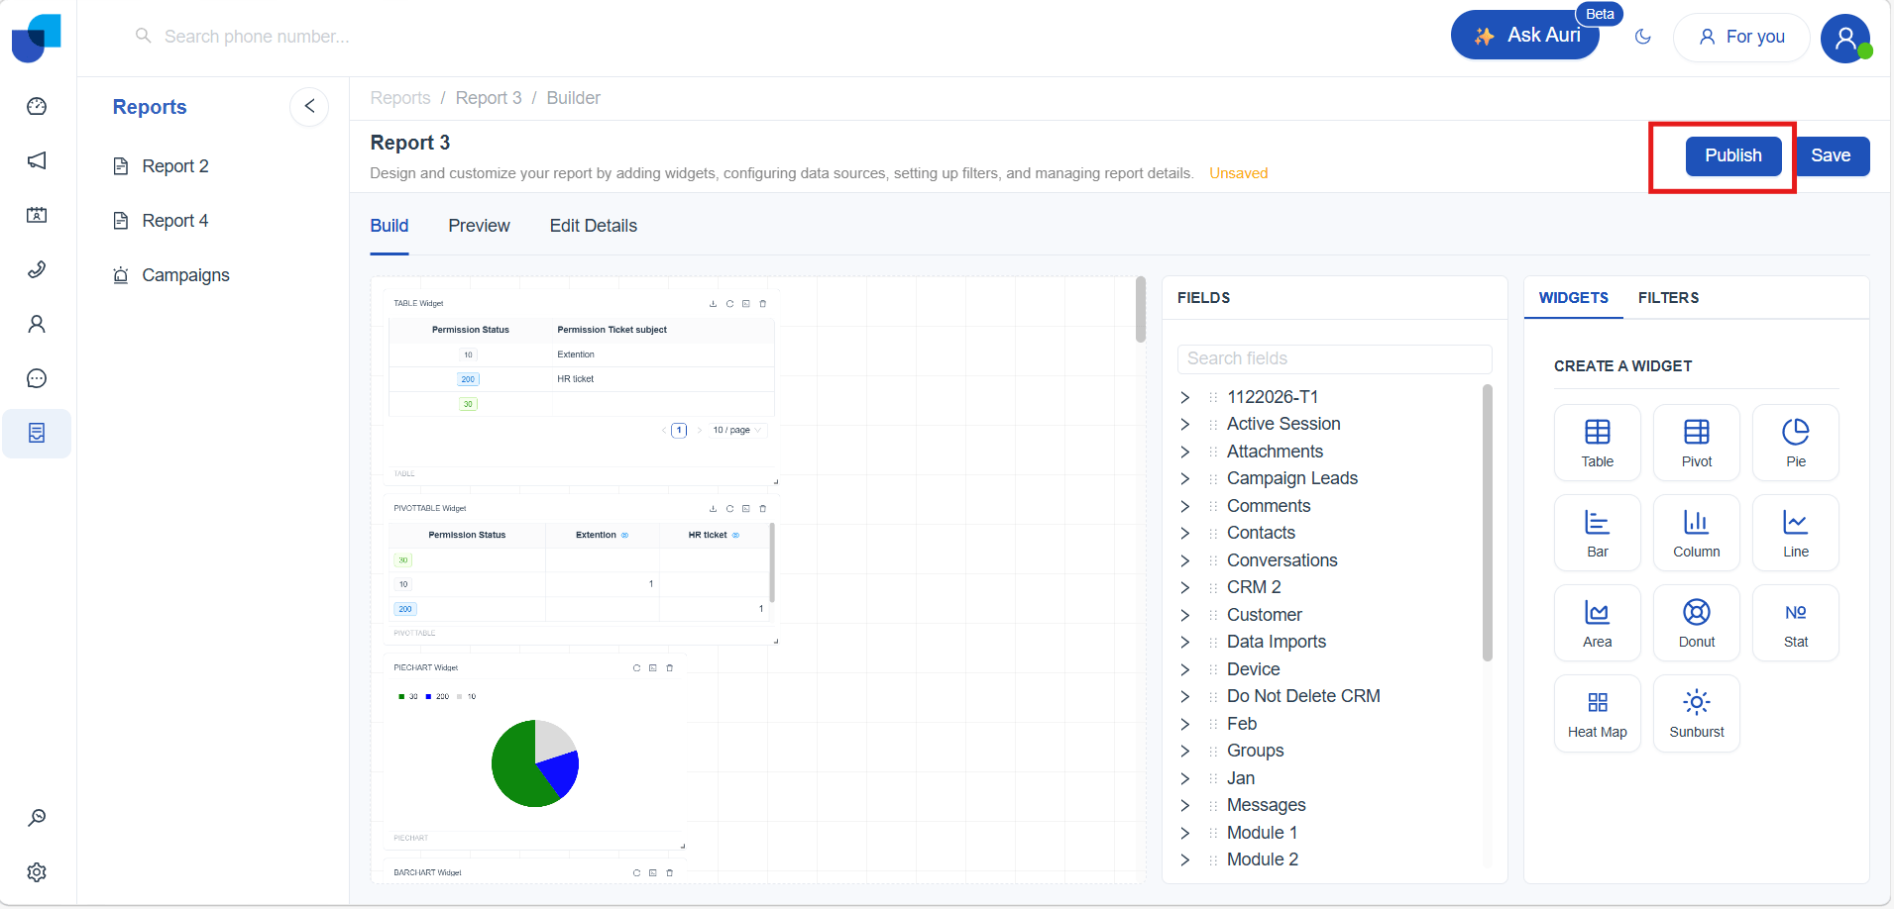Open settings gear in left sidebar
This screenshot has width=1894, height=909.
[37, 872]
